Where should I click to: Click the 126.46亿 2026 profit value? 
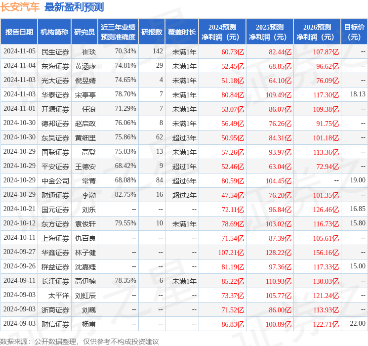point(326,210)
